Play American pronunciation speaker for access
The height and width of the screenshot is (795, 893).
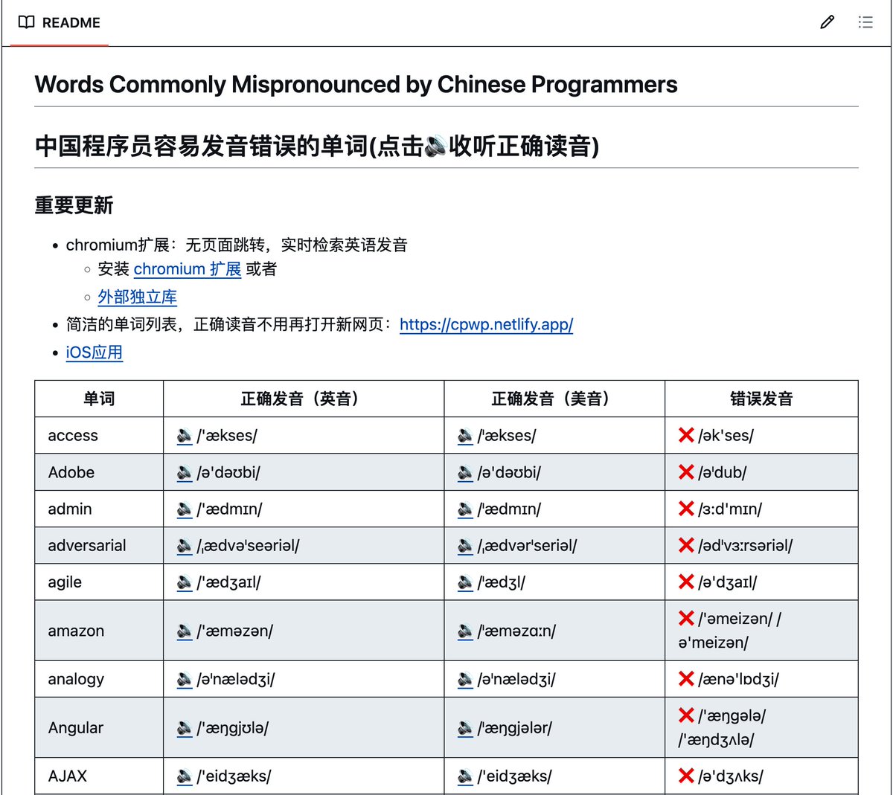pyautogui.click(x=465, y=436)
